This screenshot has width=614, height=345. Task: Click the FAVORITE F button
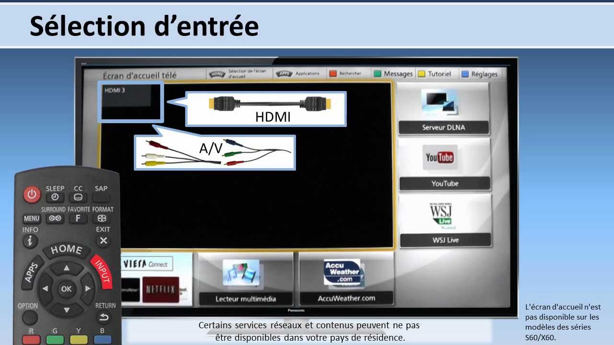pyautogui.click(x=78, y=218)
